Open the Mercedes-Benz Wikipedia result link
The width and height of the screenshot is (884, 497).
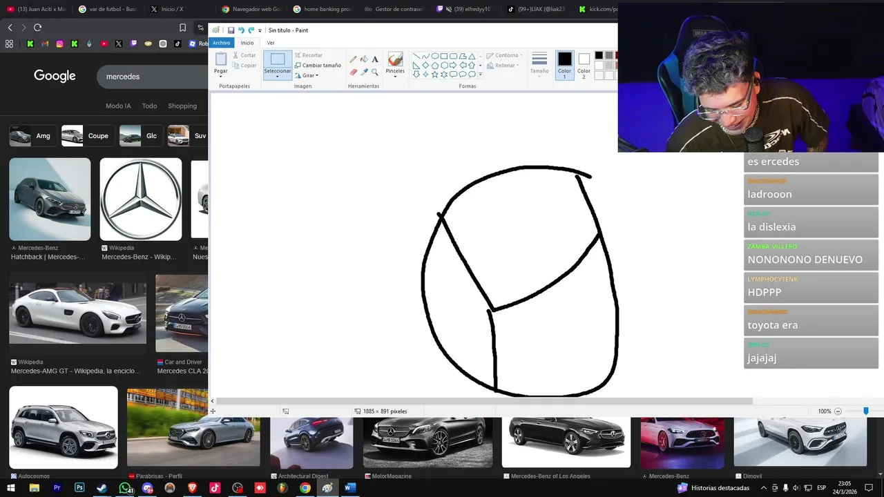(139, 257)
